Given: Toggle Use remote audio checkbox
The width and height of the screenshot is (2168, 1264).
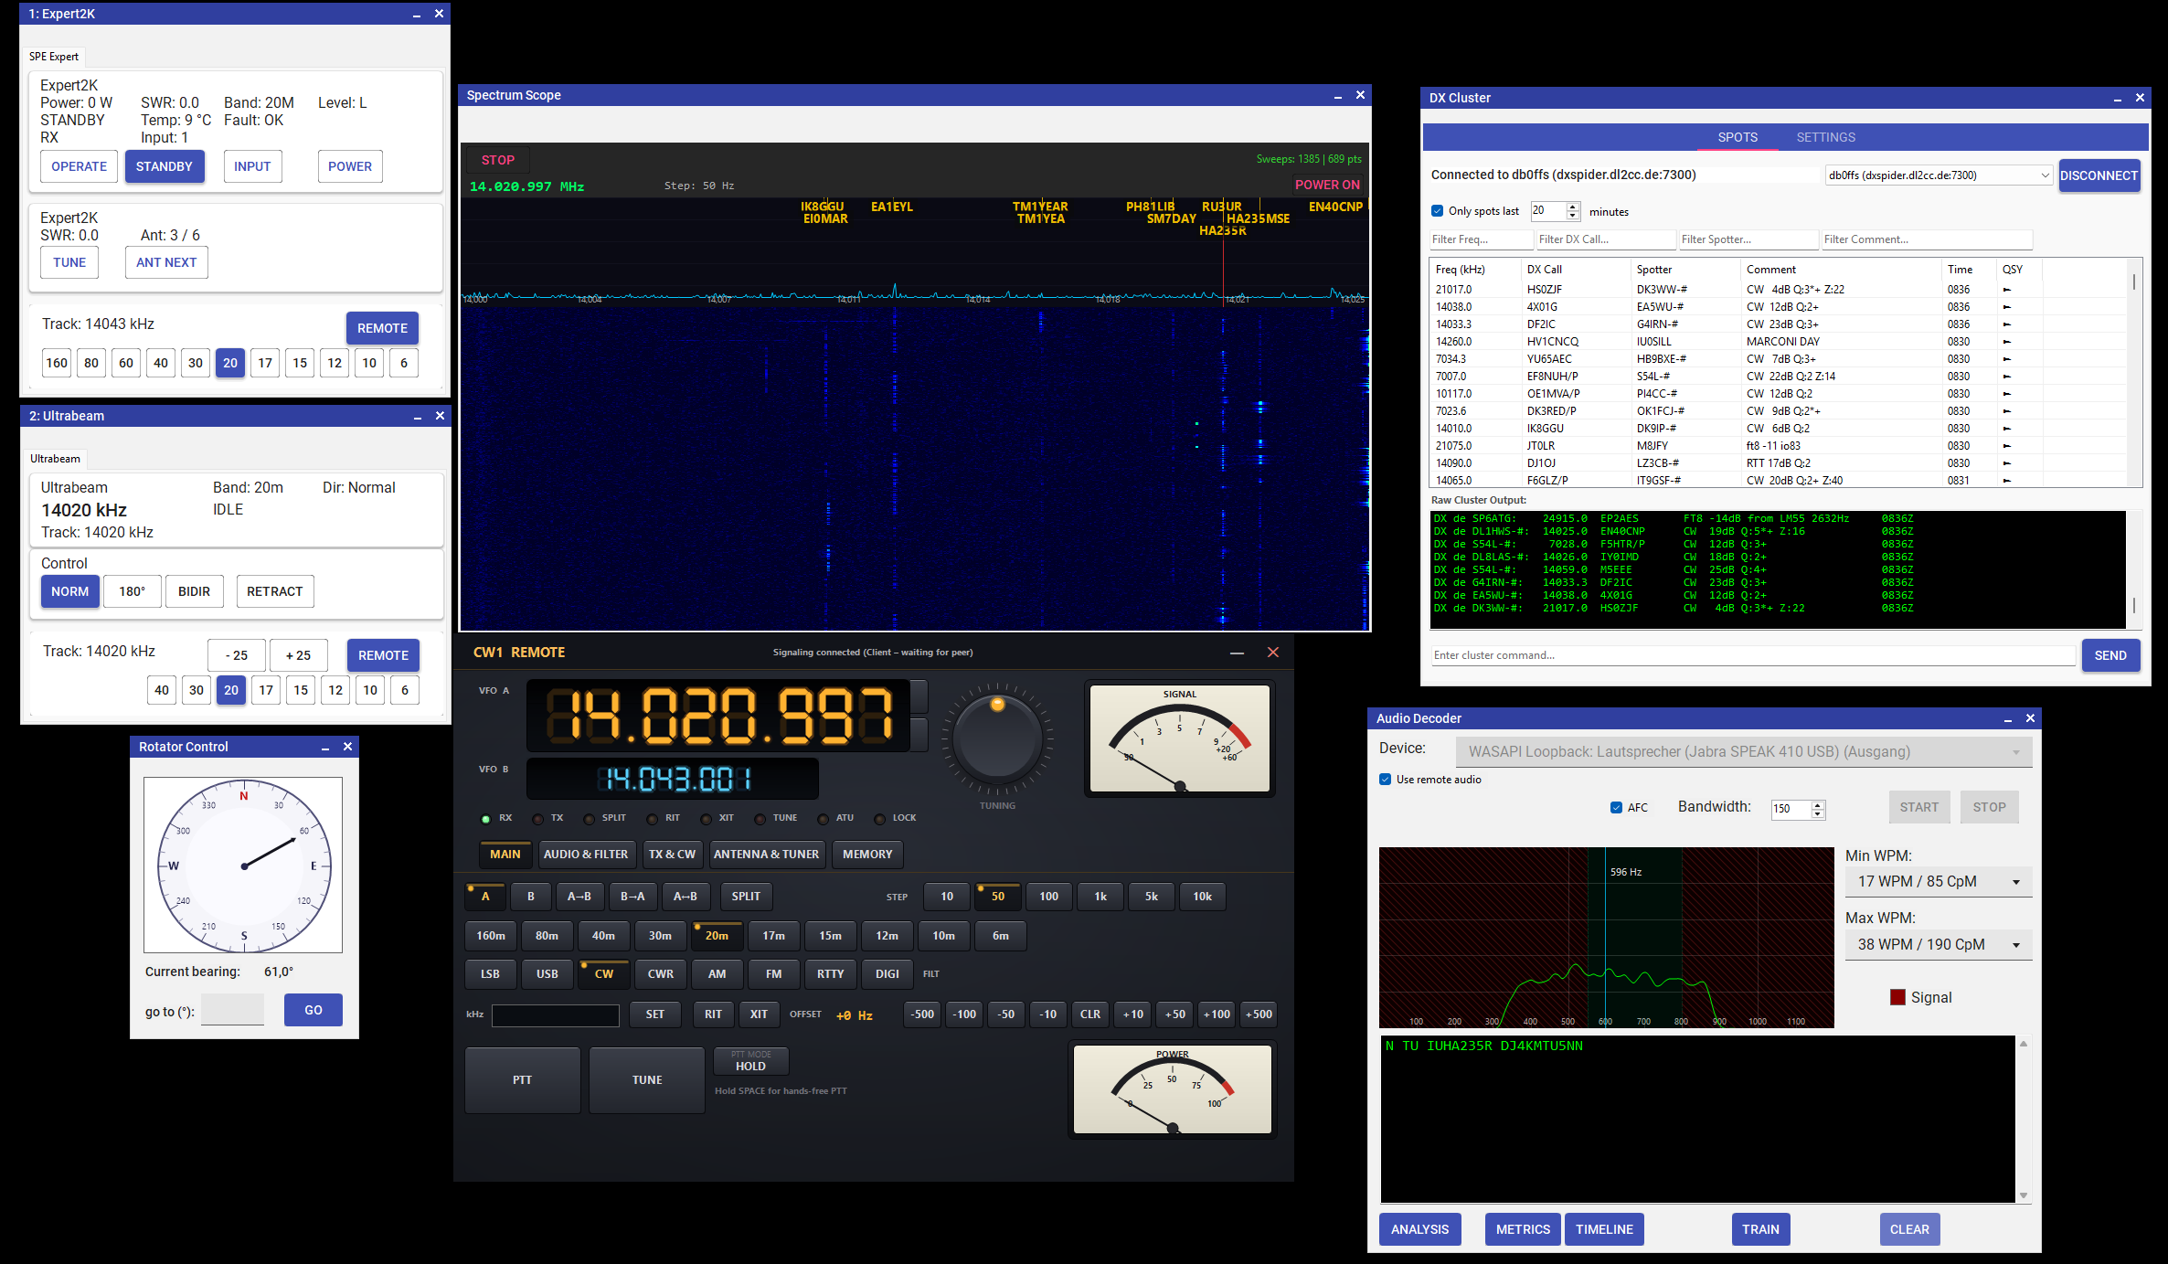Looking at the screenshot, I should point(1385,780).
